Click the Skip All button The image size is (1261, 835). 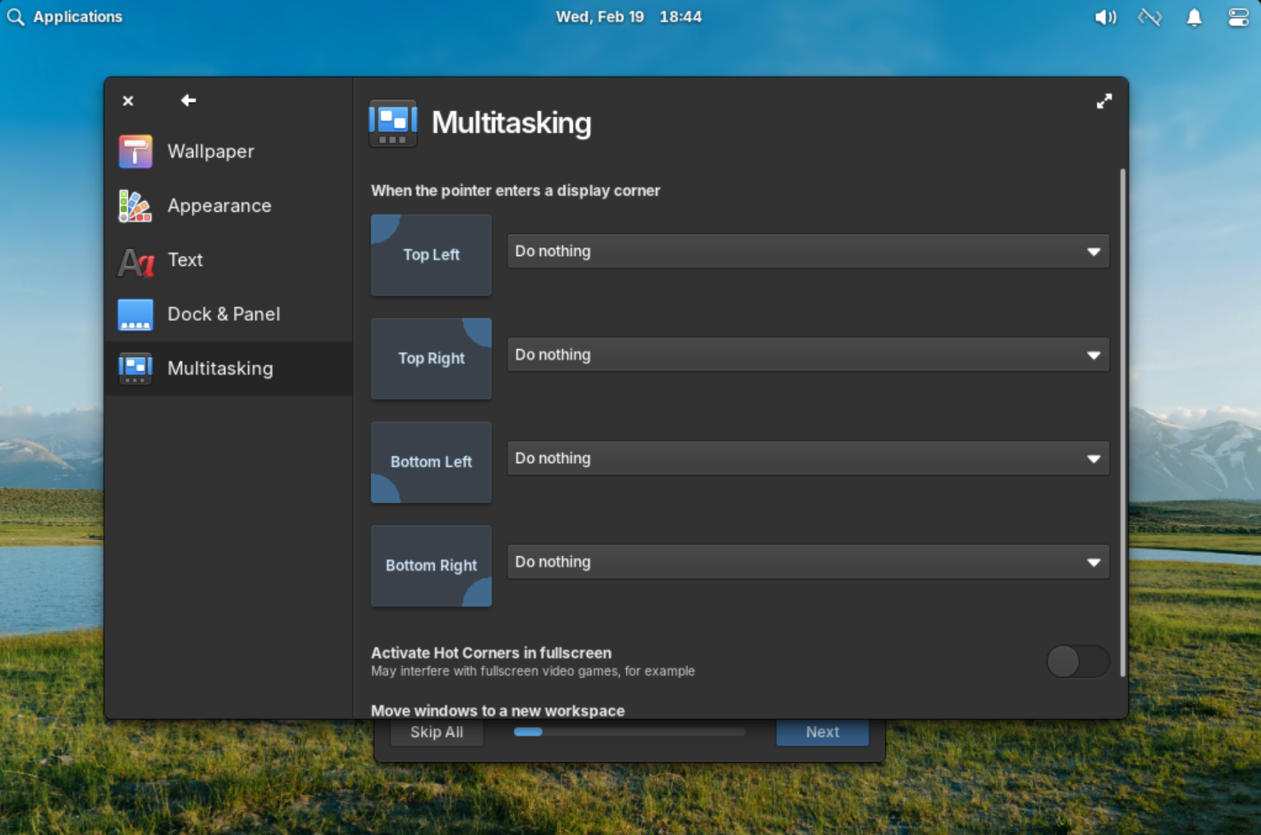(x=436, y=732)
